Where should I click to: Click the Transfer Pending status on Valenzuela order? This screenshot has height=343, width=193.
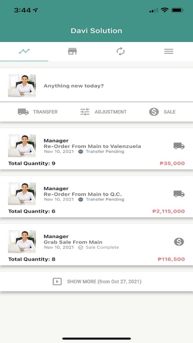click(x=101, y=152)
